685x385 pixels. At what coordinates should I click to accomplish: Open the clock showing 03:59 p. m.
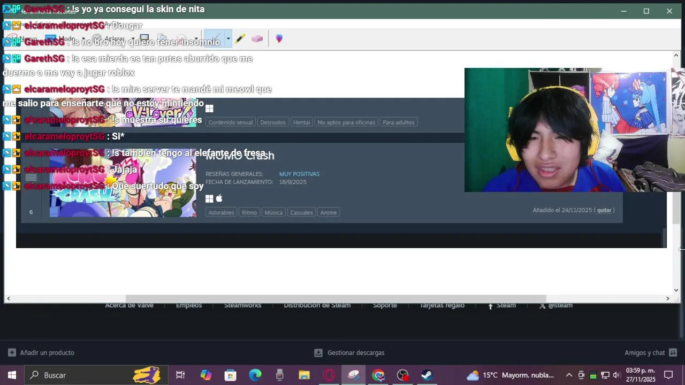click(641, 375)
